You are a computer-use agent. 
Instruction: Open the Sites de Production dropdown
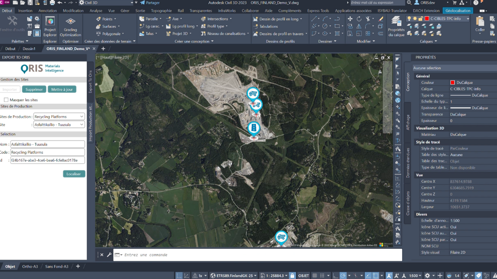click(x=59, y=117)
